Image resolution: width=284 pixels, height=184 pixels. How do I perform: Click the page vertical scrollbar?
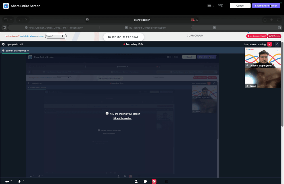tap(282, 84)
